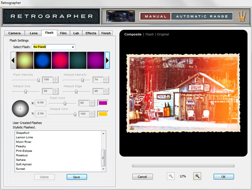The image size is (252, 190).
Task: Click the gold crown logo icon
Action: coord(242,16)
